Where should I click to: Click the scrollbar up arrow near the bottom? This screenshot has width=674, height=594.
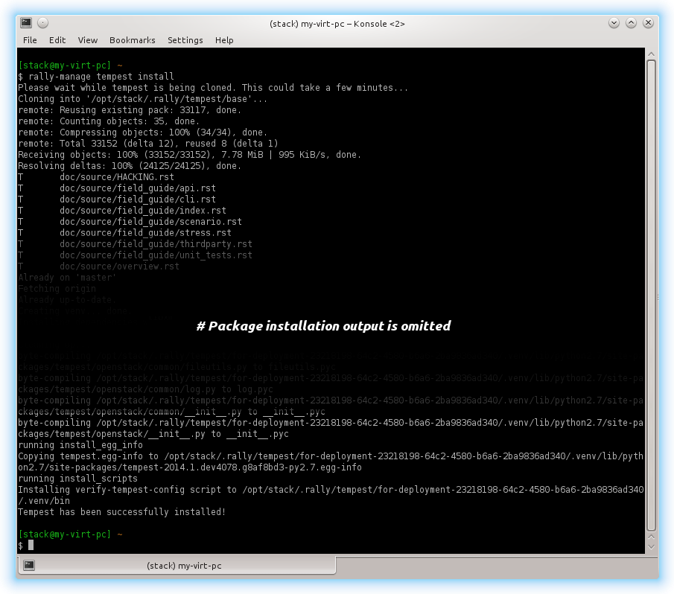click(651, 537)
